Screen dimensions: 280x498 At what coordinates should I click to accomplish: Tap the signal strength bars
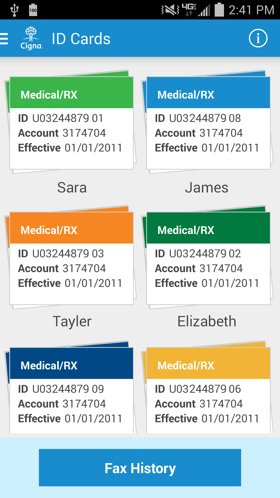[204, 10]
